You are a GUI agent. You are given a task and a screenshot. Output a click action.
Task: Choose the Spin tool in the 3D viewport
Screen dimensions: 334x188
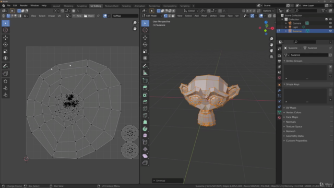pyautogui.click(x=145, y=129)
